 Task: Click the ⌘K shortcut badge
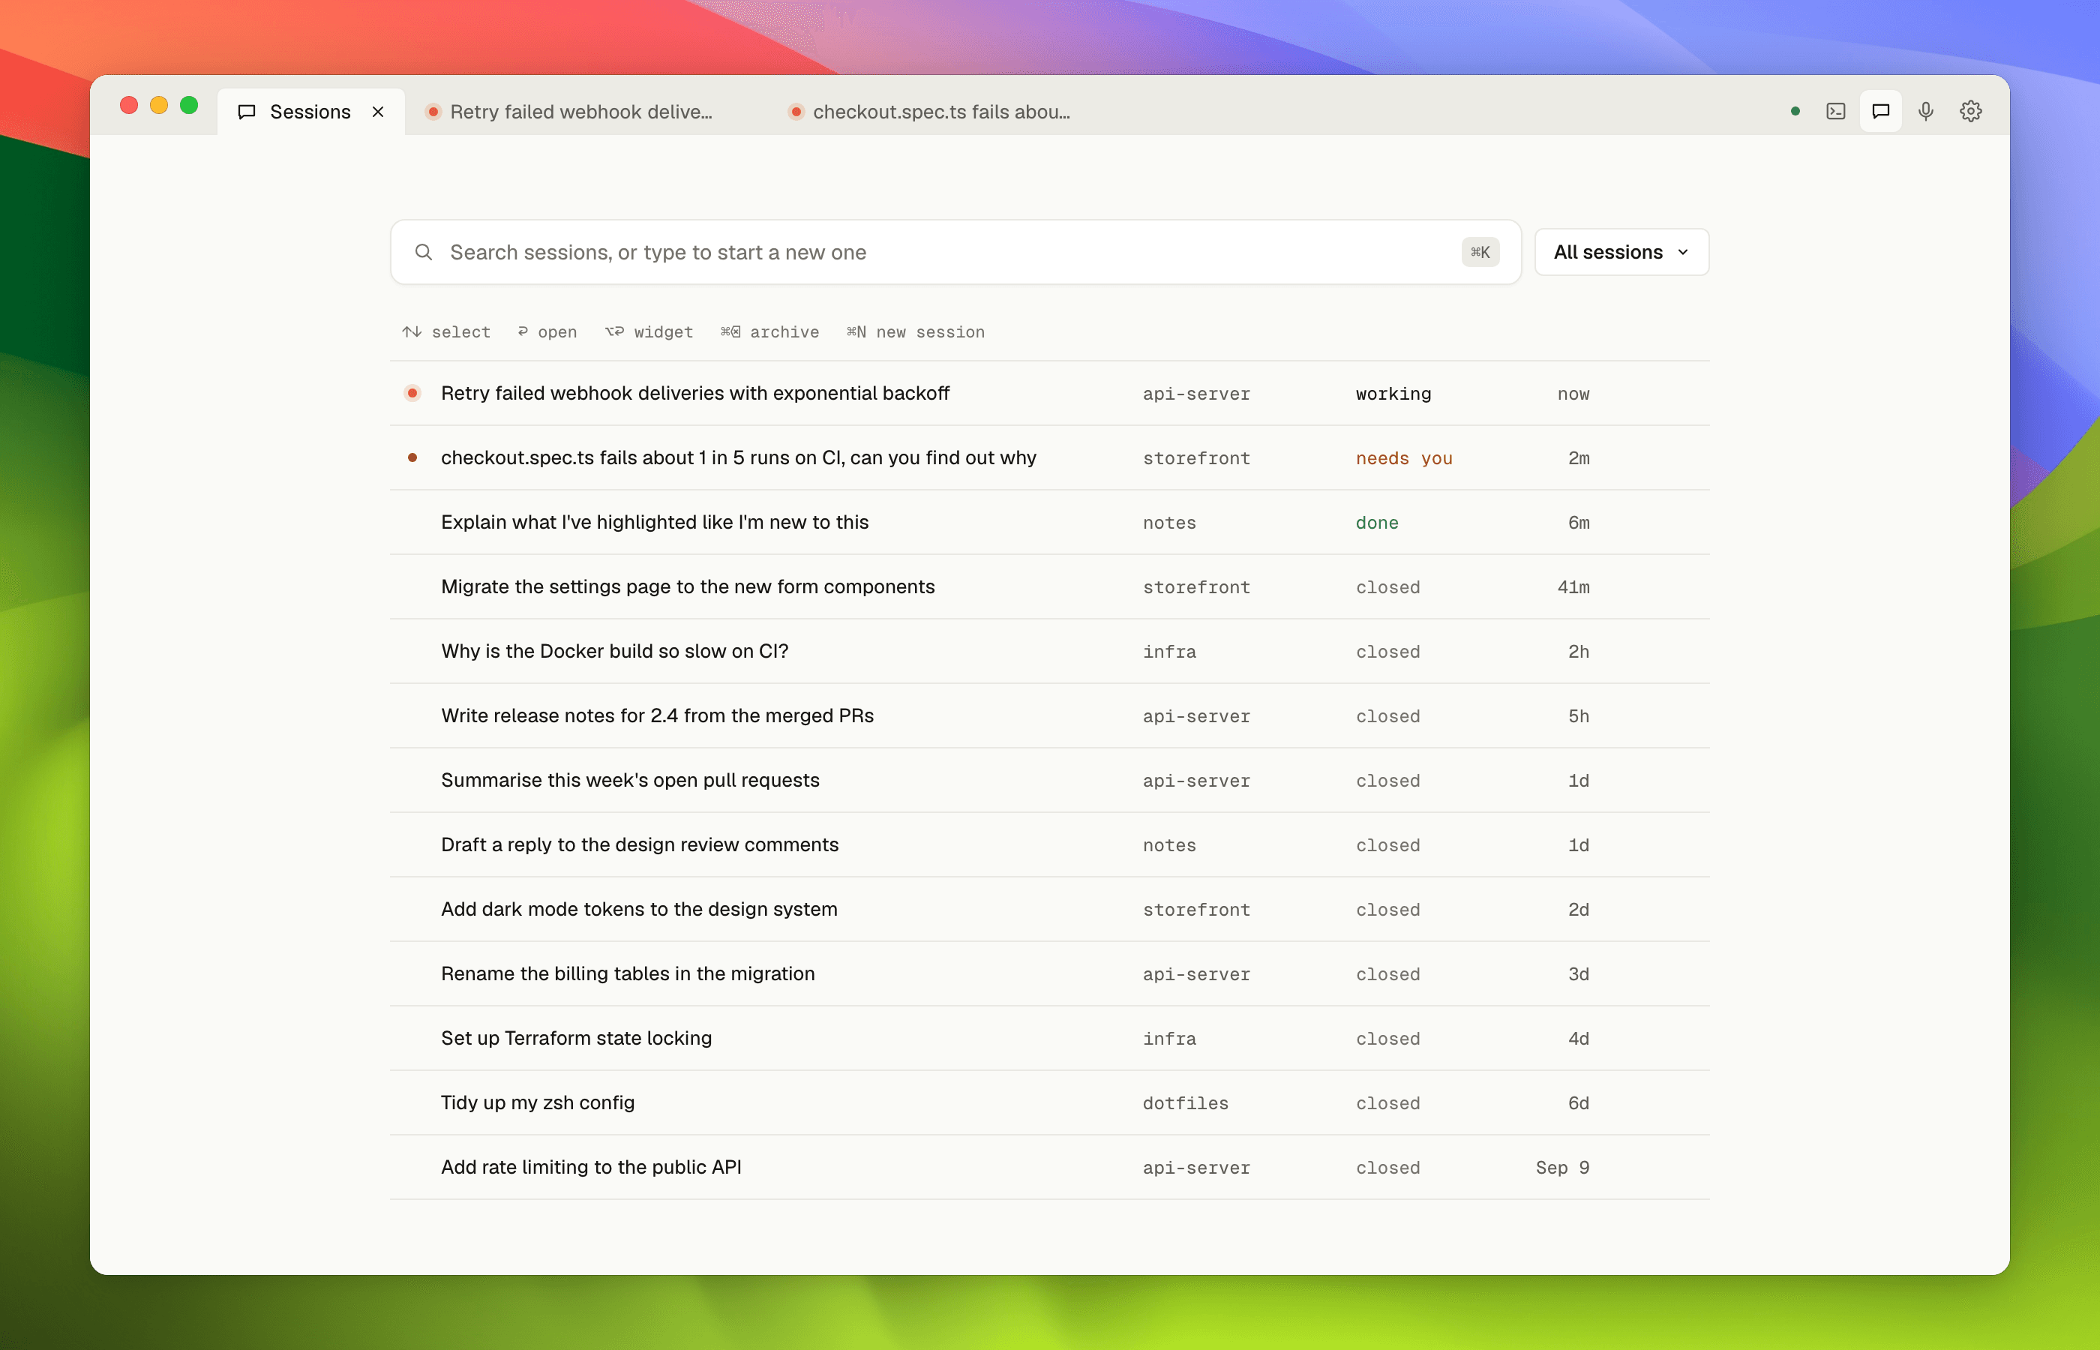click(x=1480, y=253)
